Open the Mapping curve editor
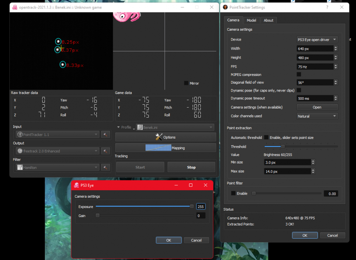356x260 pixels. pos(166,148)
